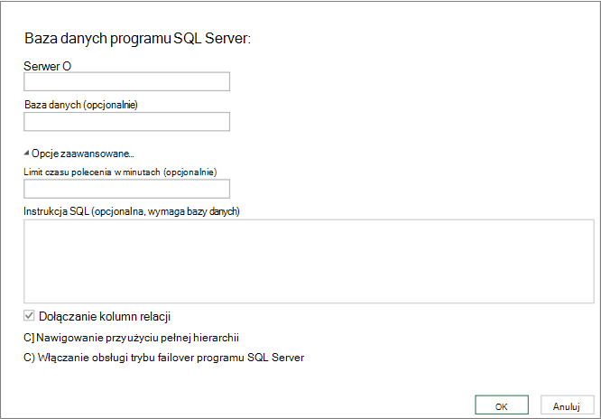The width and height of the screenshot is (601, 419).
Task: Click the info icon next to Serwer
Action: (x=67, y=67)
